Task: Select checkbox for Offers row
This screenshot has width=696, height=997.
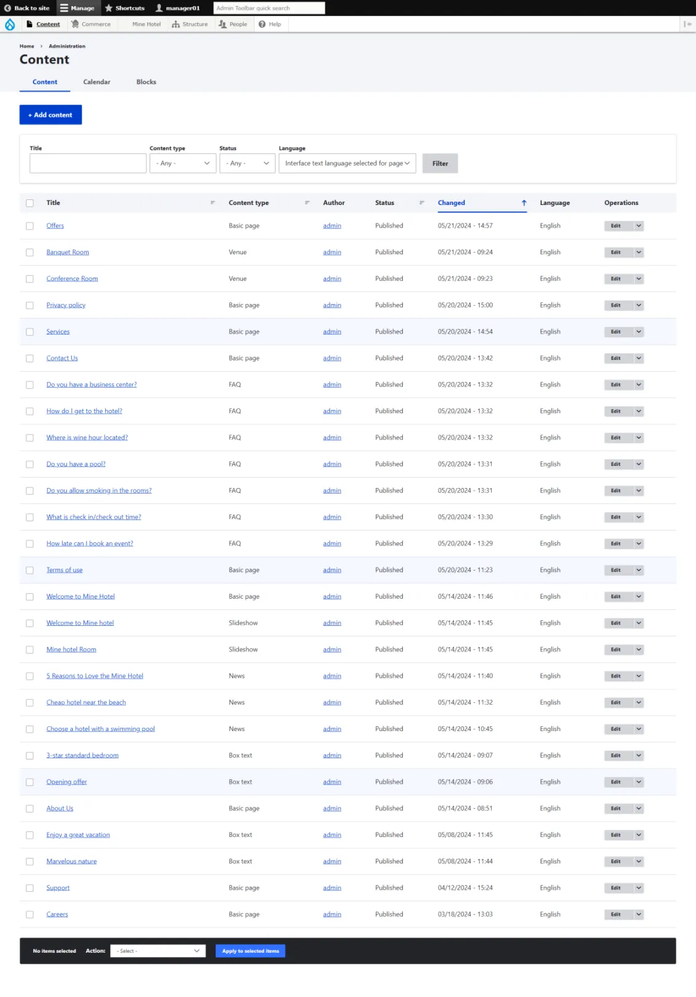Action: (30, 226)
